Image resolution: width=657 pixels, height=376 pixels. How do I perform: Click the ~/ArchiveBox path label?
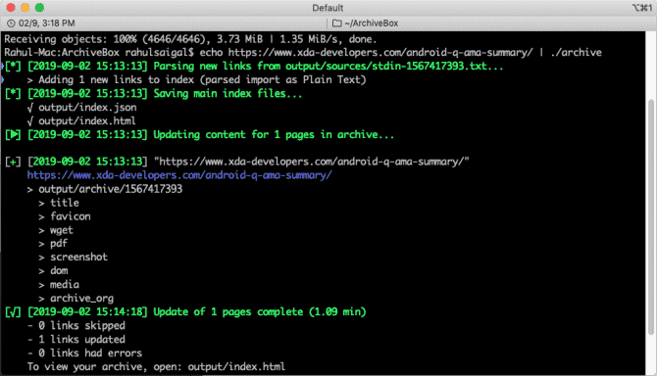(x=372, y=23)
